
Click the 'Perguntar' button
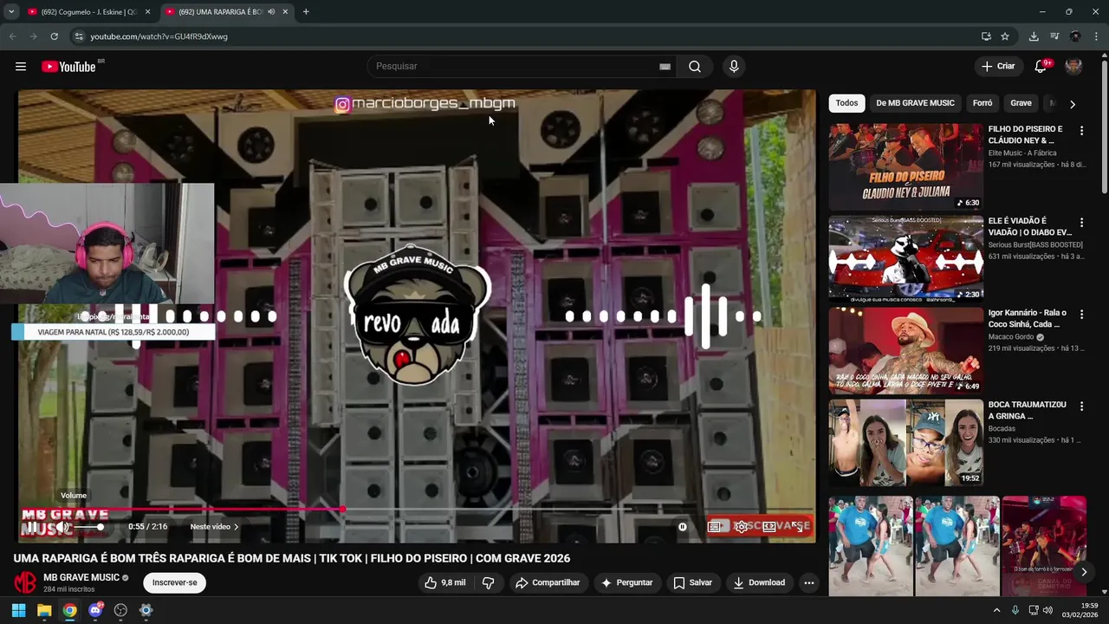pos(627,582)
